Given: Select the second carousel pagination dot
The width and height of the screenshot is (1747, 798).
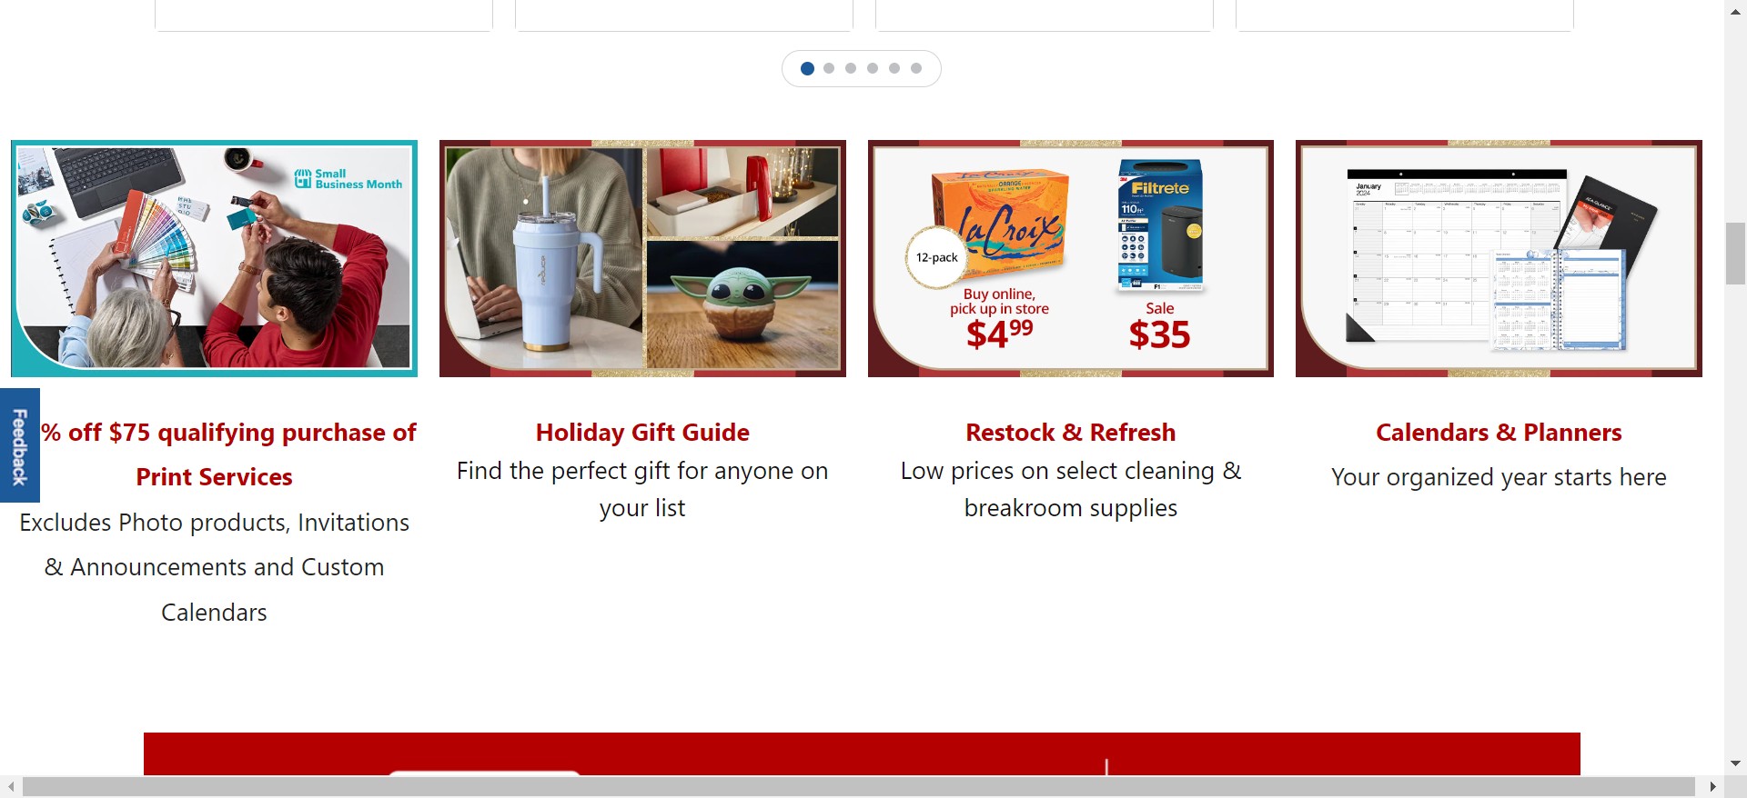Looking at the screenshot, I should click(x=829, y=68).
